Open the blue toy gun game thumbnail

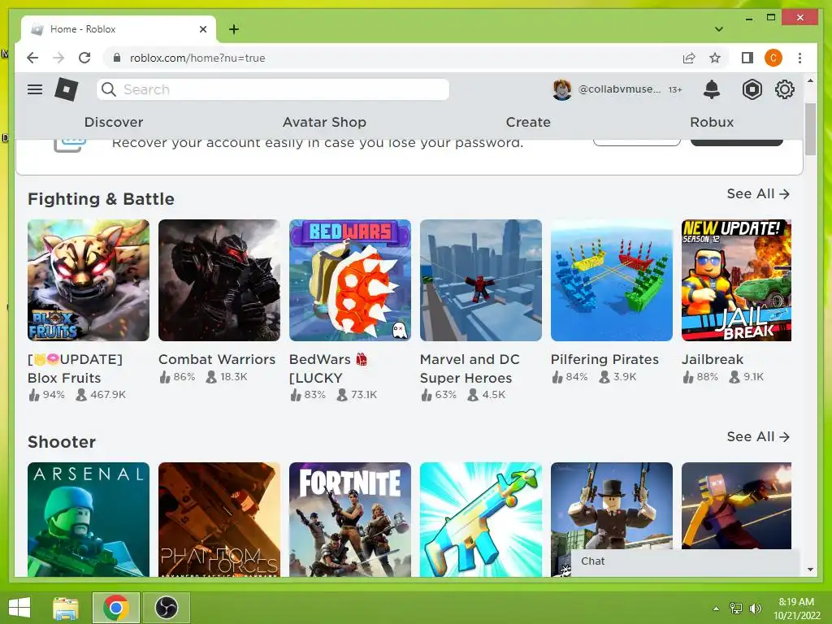(x=481, y=519)
